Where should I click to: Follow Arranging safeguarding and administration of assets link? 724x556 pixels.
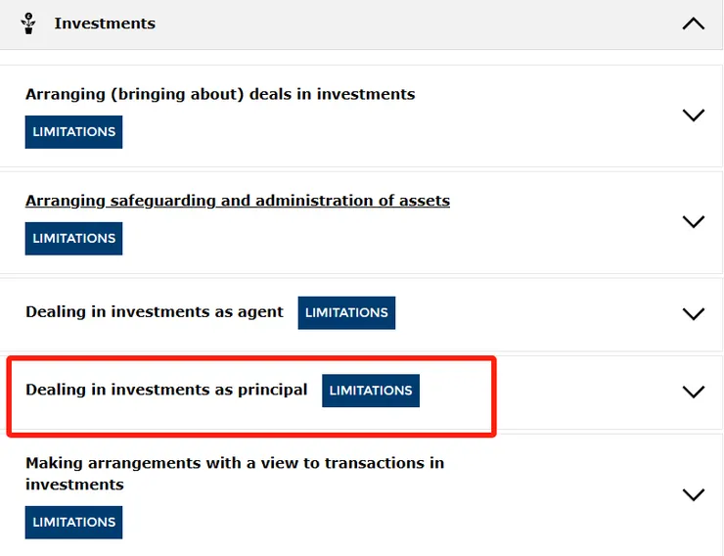pyautogui.click(x=238, y=201)
